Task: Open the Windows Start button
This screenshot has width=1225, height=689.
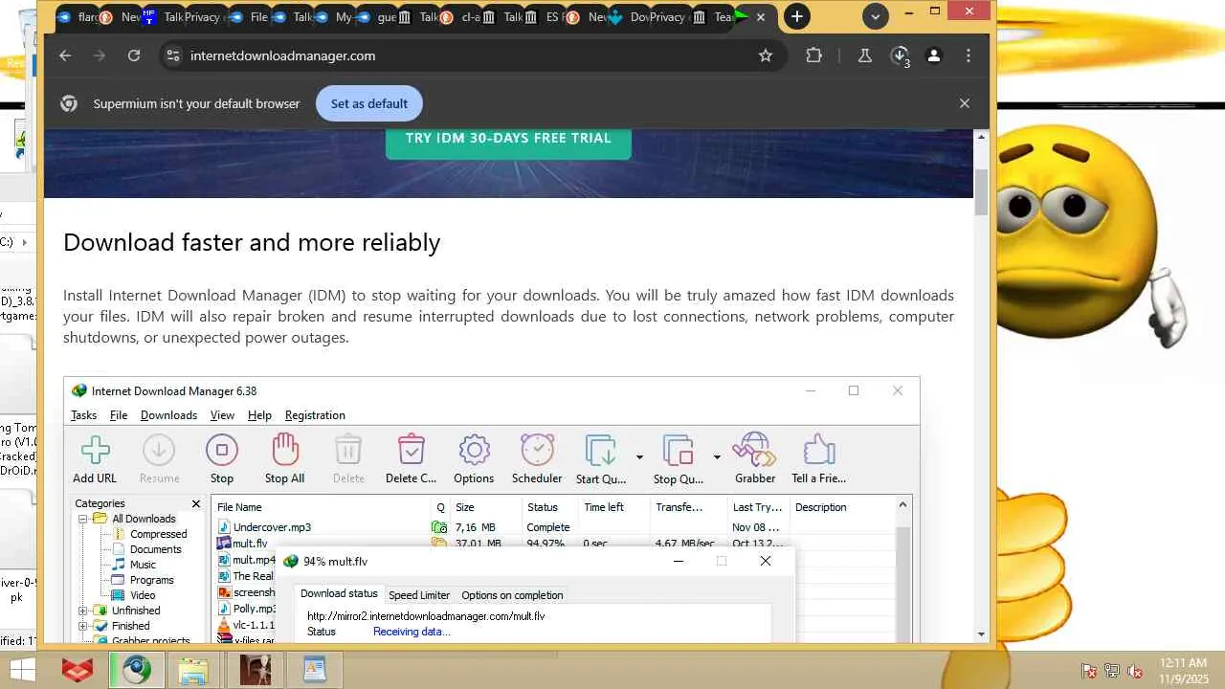Action: [22, 670]
